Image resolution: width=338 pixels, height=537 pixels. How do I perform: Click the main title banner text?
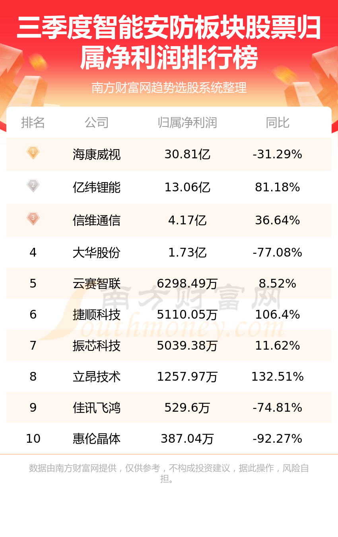169,43
